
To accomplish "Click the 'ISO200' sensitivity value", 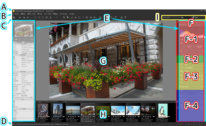I will pos(24,75).
